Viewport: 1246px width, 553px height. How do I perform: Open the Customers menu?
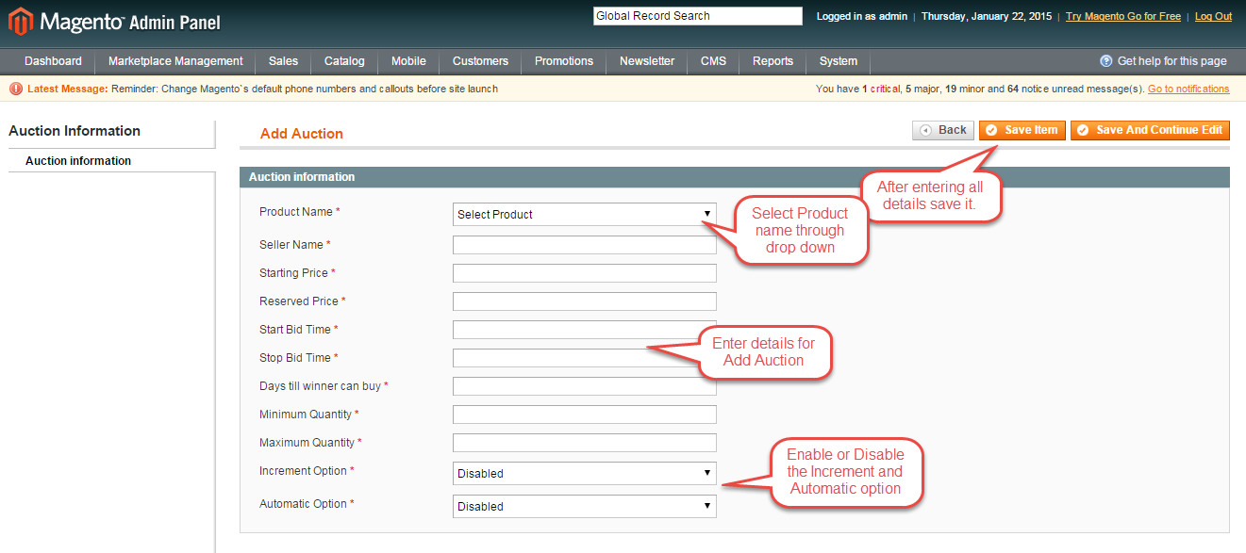pyautogui.click(x=480, y=61)
